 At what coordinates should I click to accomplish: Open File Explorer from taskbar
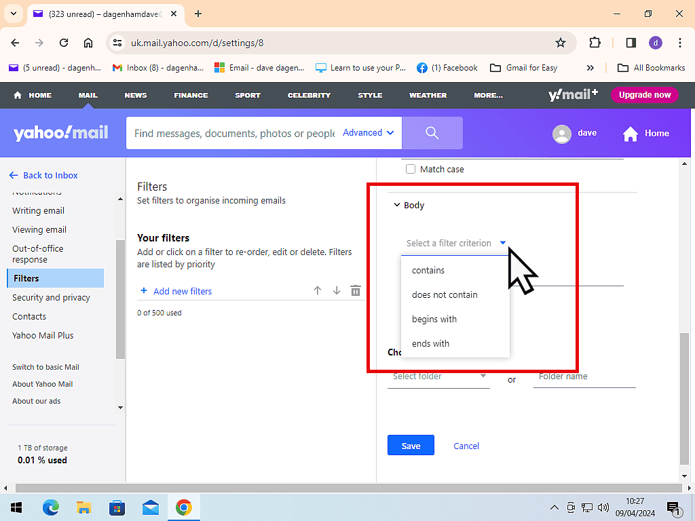click(x=83, y=507)
